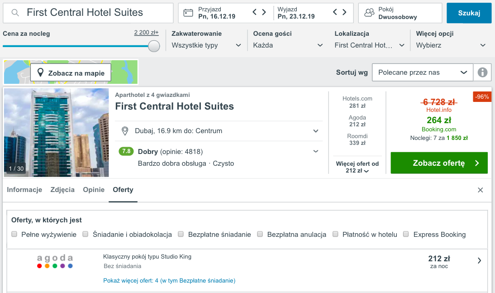Click map pin icon on Zobacz na mapie

(x=40, y=73)
